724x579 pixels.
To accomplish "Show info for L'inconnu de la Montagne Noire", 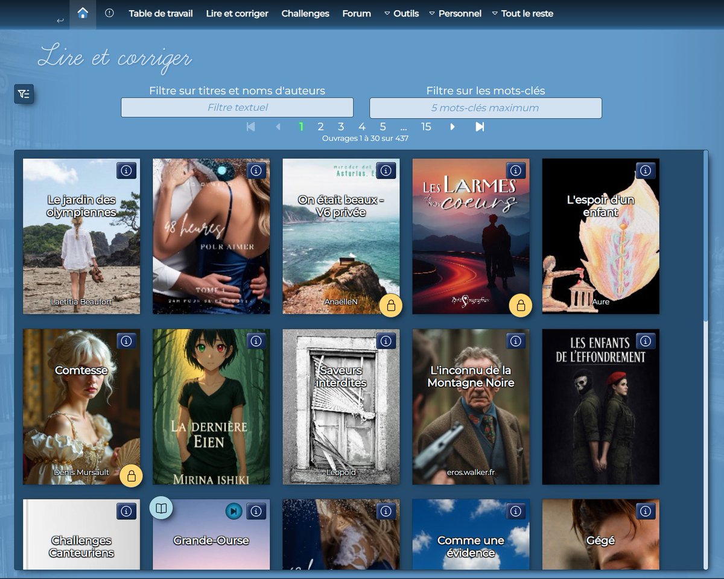I will [516, 341].
